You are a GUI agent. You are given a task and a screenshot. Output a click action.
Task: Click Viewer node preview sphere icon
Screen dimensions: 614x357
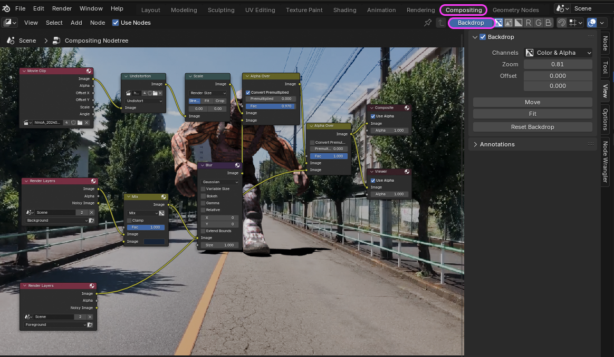(x=407, y=171)
